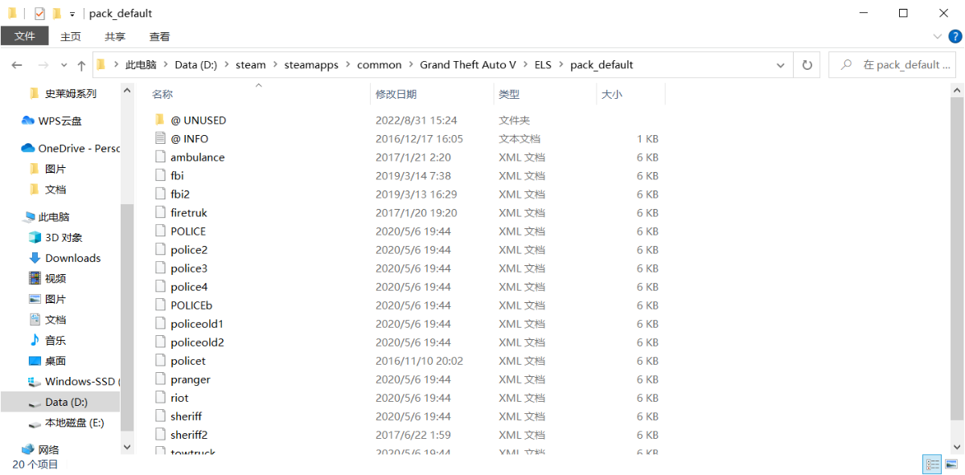
Task: Navigate to Grand Theft Auto V breadcrumb
Action: click(x=468, y=65)
